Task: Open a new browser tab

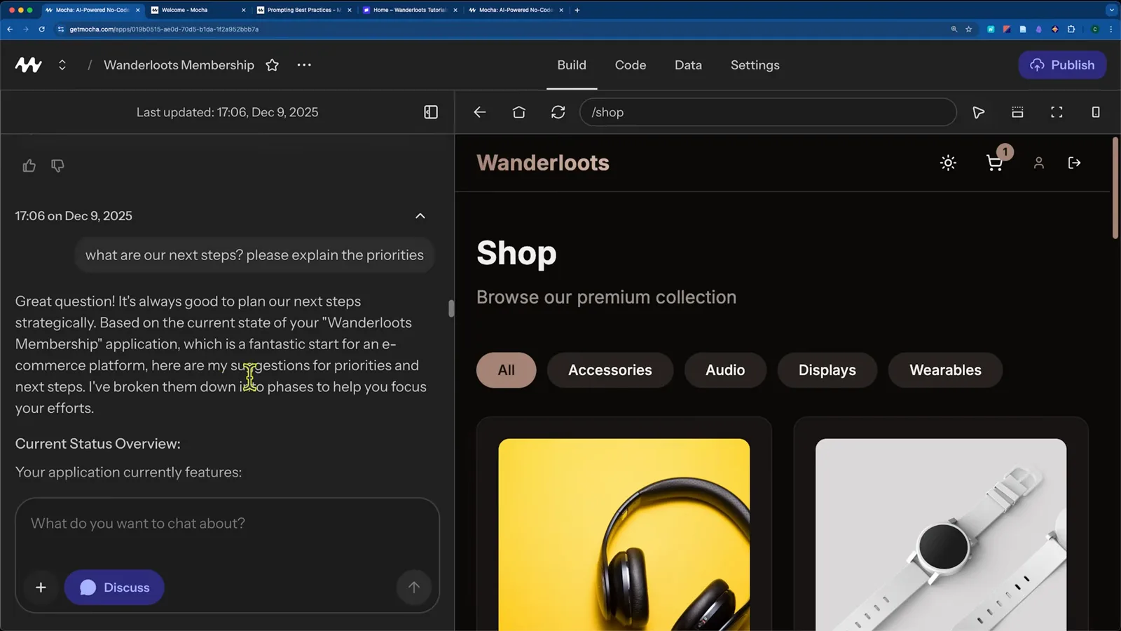Action: 577,10
